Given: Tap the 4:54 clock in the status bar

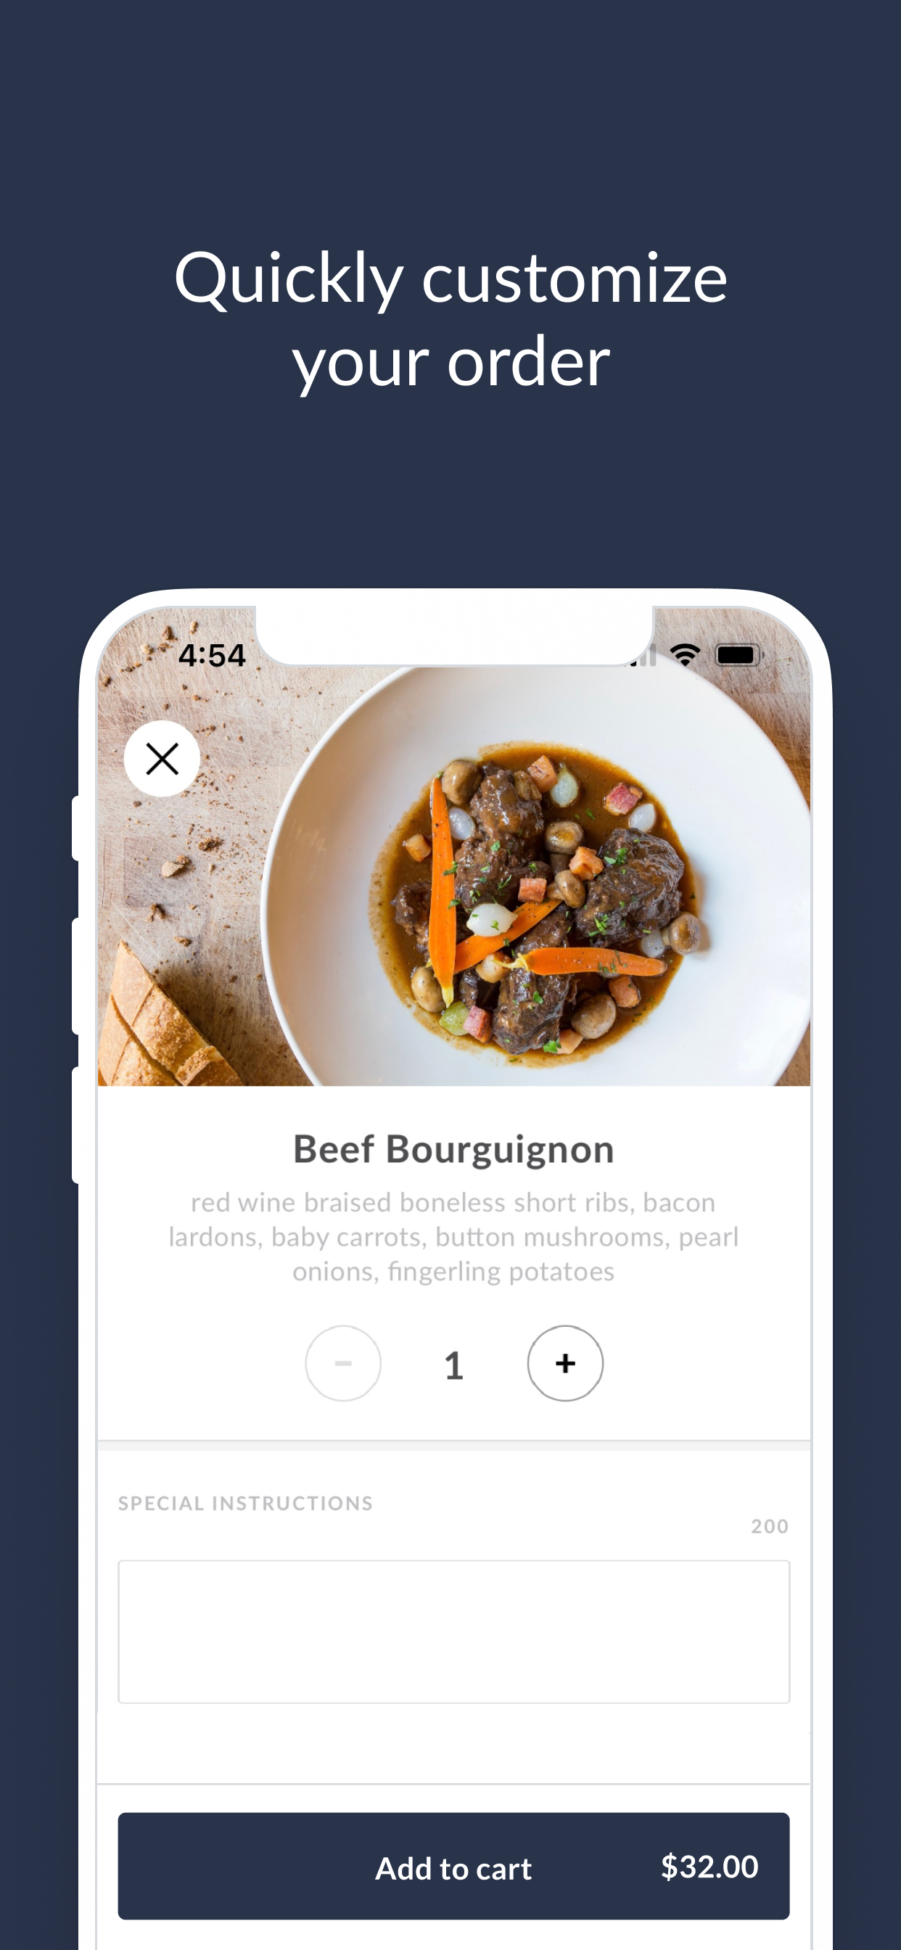Looking at the screenshot, I should [212, 656].
